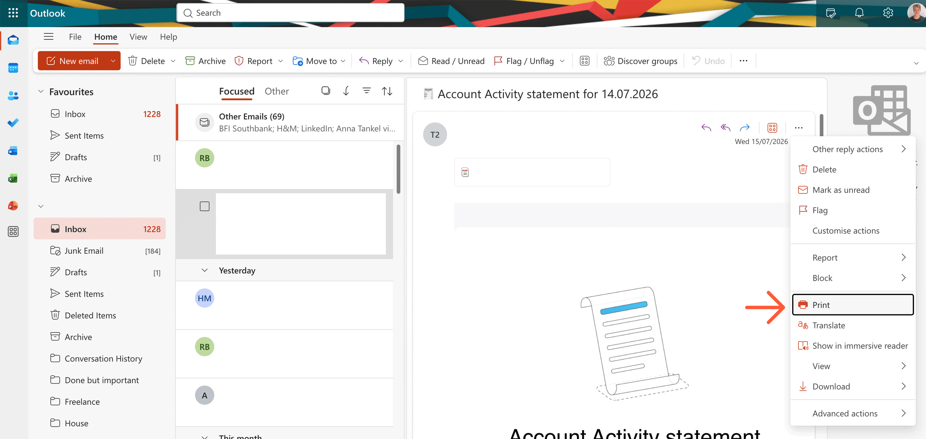Image resolution: width=926 pixels, height=439 pixels.
Task: Open the Help tab
Action: [169, 37]
